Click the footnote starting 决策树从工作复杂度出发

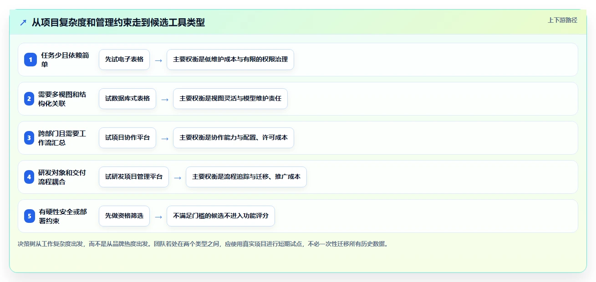[203, 244]
